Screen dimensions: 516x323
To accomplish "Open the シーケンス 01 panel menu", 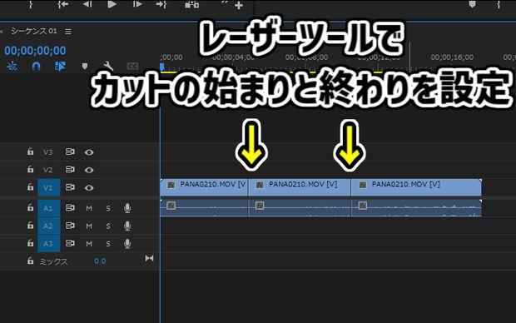I will [68, 32].
